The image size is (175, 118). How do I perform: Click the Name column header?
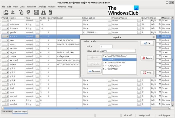point(17,18)
